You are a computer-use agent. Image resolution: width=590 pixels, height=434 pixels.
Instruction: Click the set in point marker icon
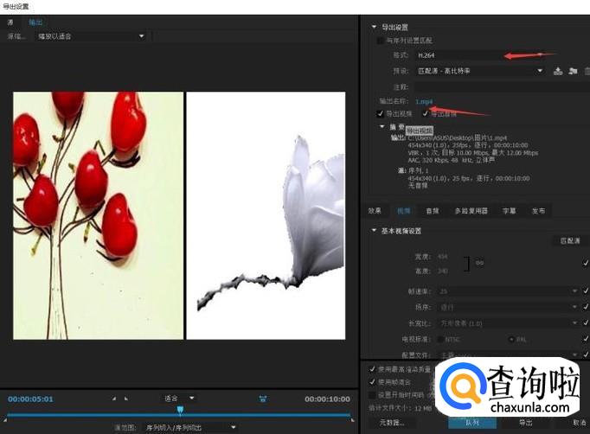[x=115, y=399]
